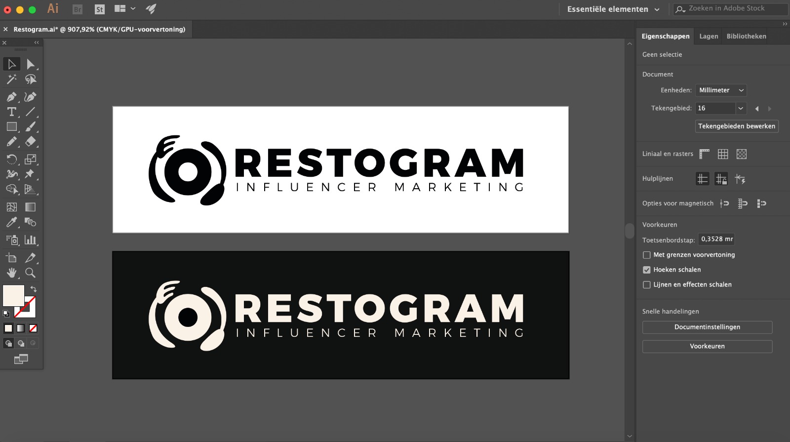Toggle ruler display icon
The width and height of the screenshot is (790, 442).
coord(705,154)
